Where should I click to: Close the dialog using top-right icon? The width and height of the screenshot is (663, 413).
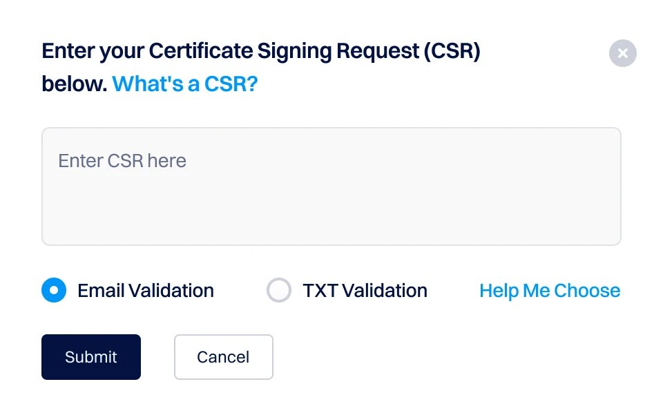(x=622, y=53)
